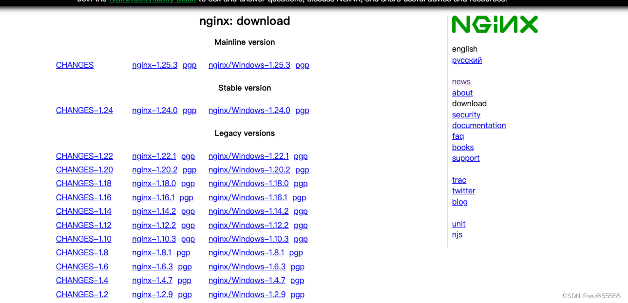Screen dimensions: 628x303
Task: Open CHANGES-1.24 link
Action: 84,110
